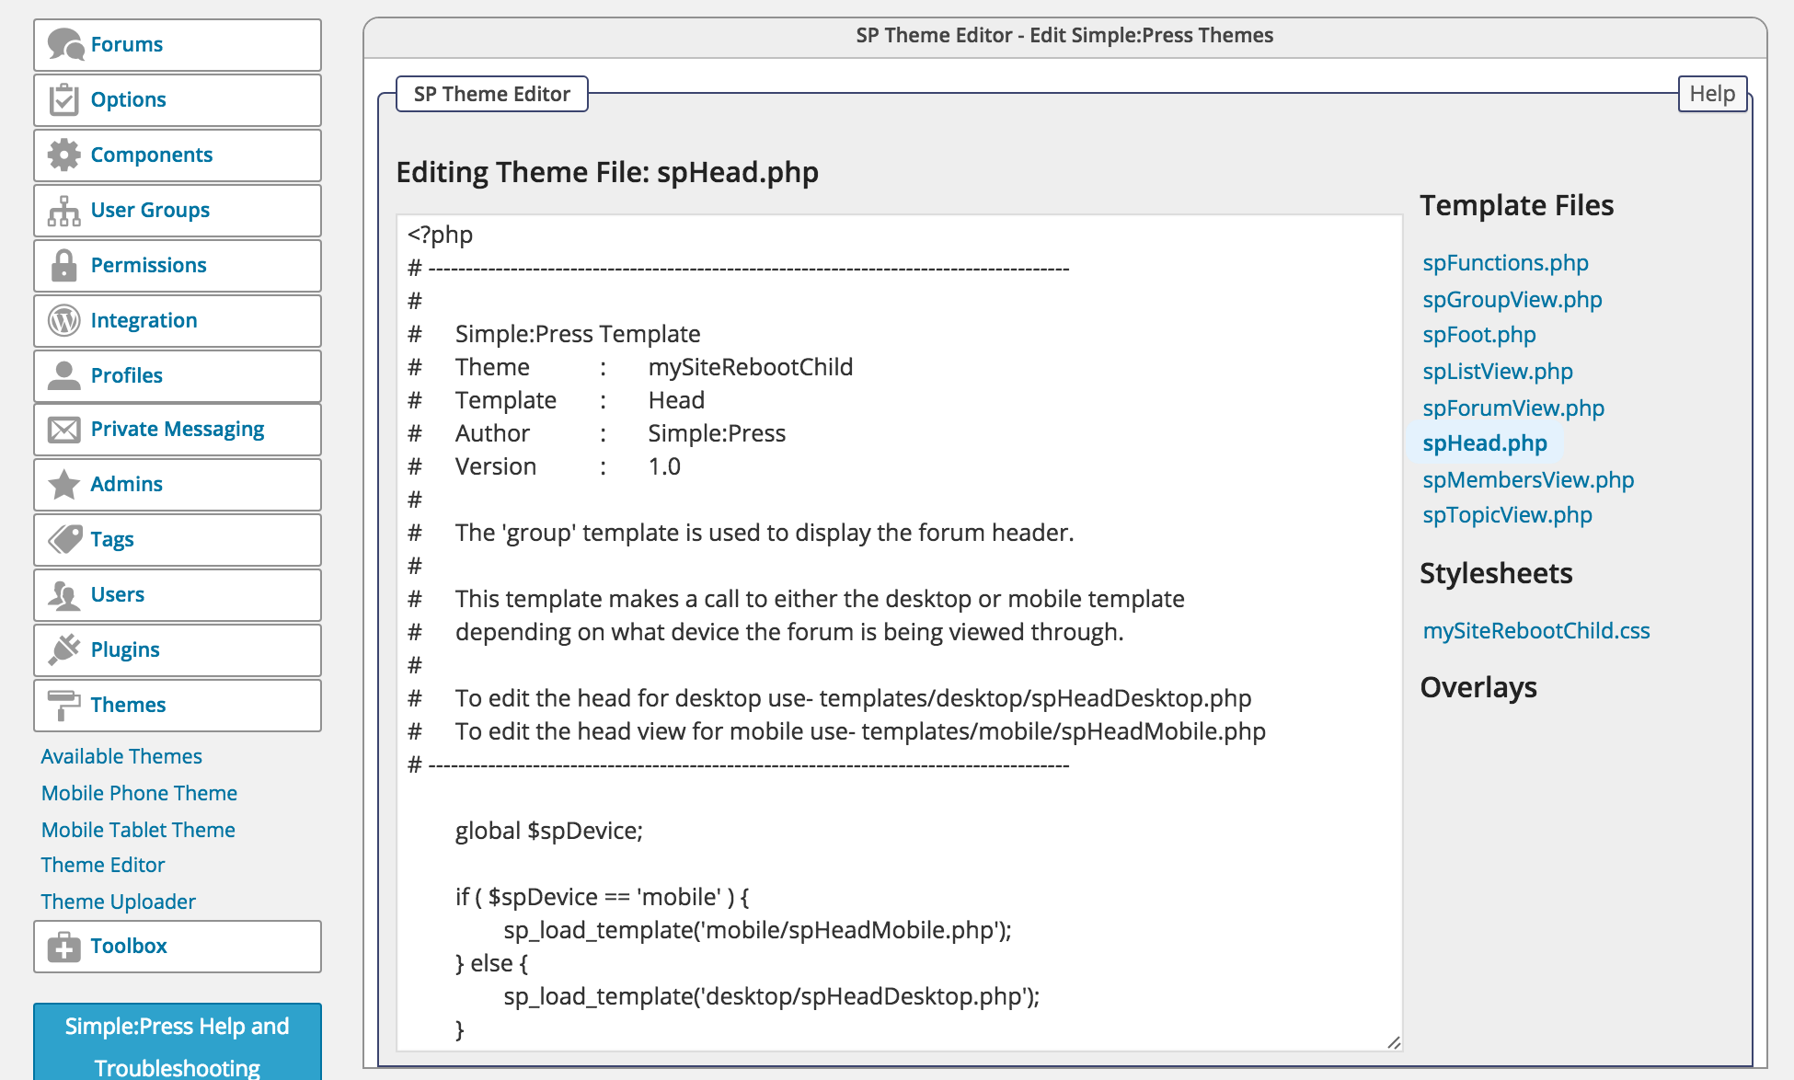Click the Template Files heading
This screenshot has height=1080, width=1794.
point(1517,205)
